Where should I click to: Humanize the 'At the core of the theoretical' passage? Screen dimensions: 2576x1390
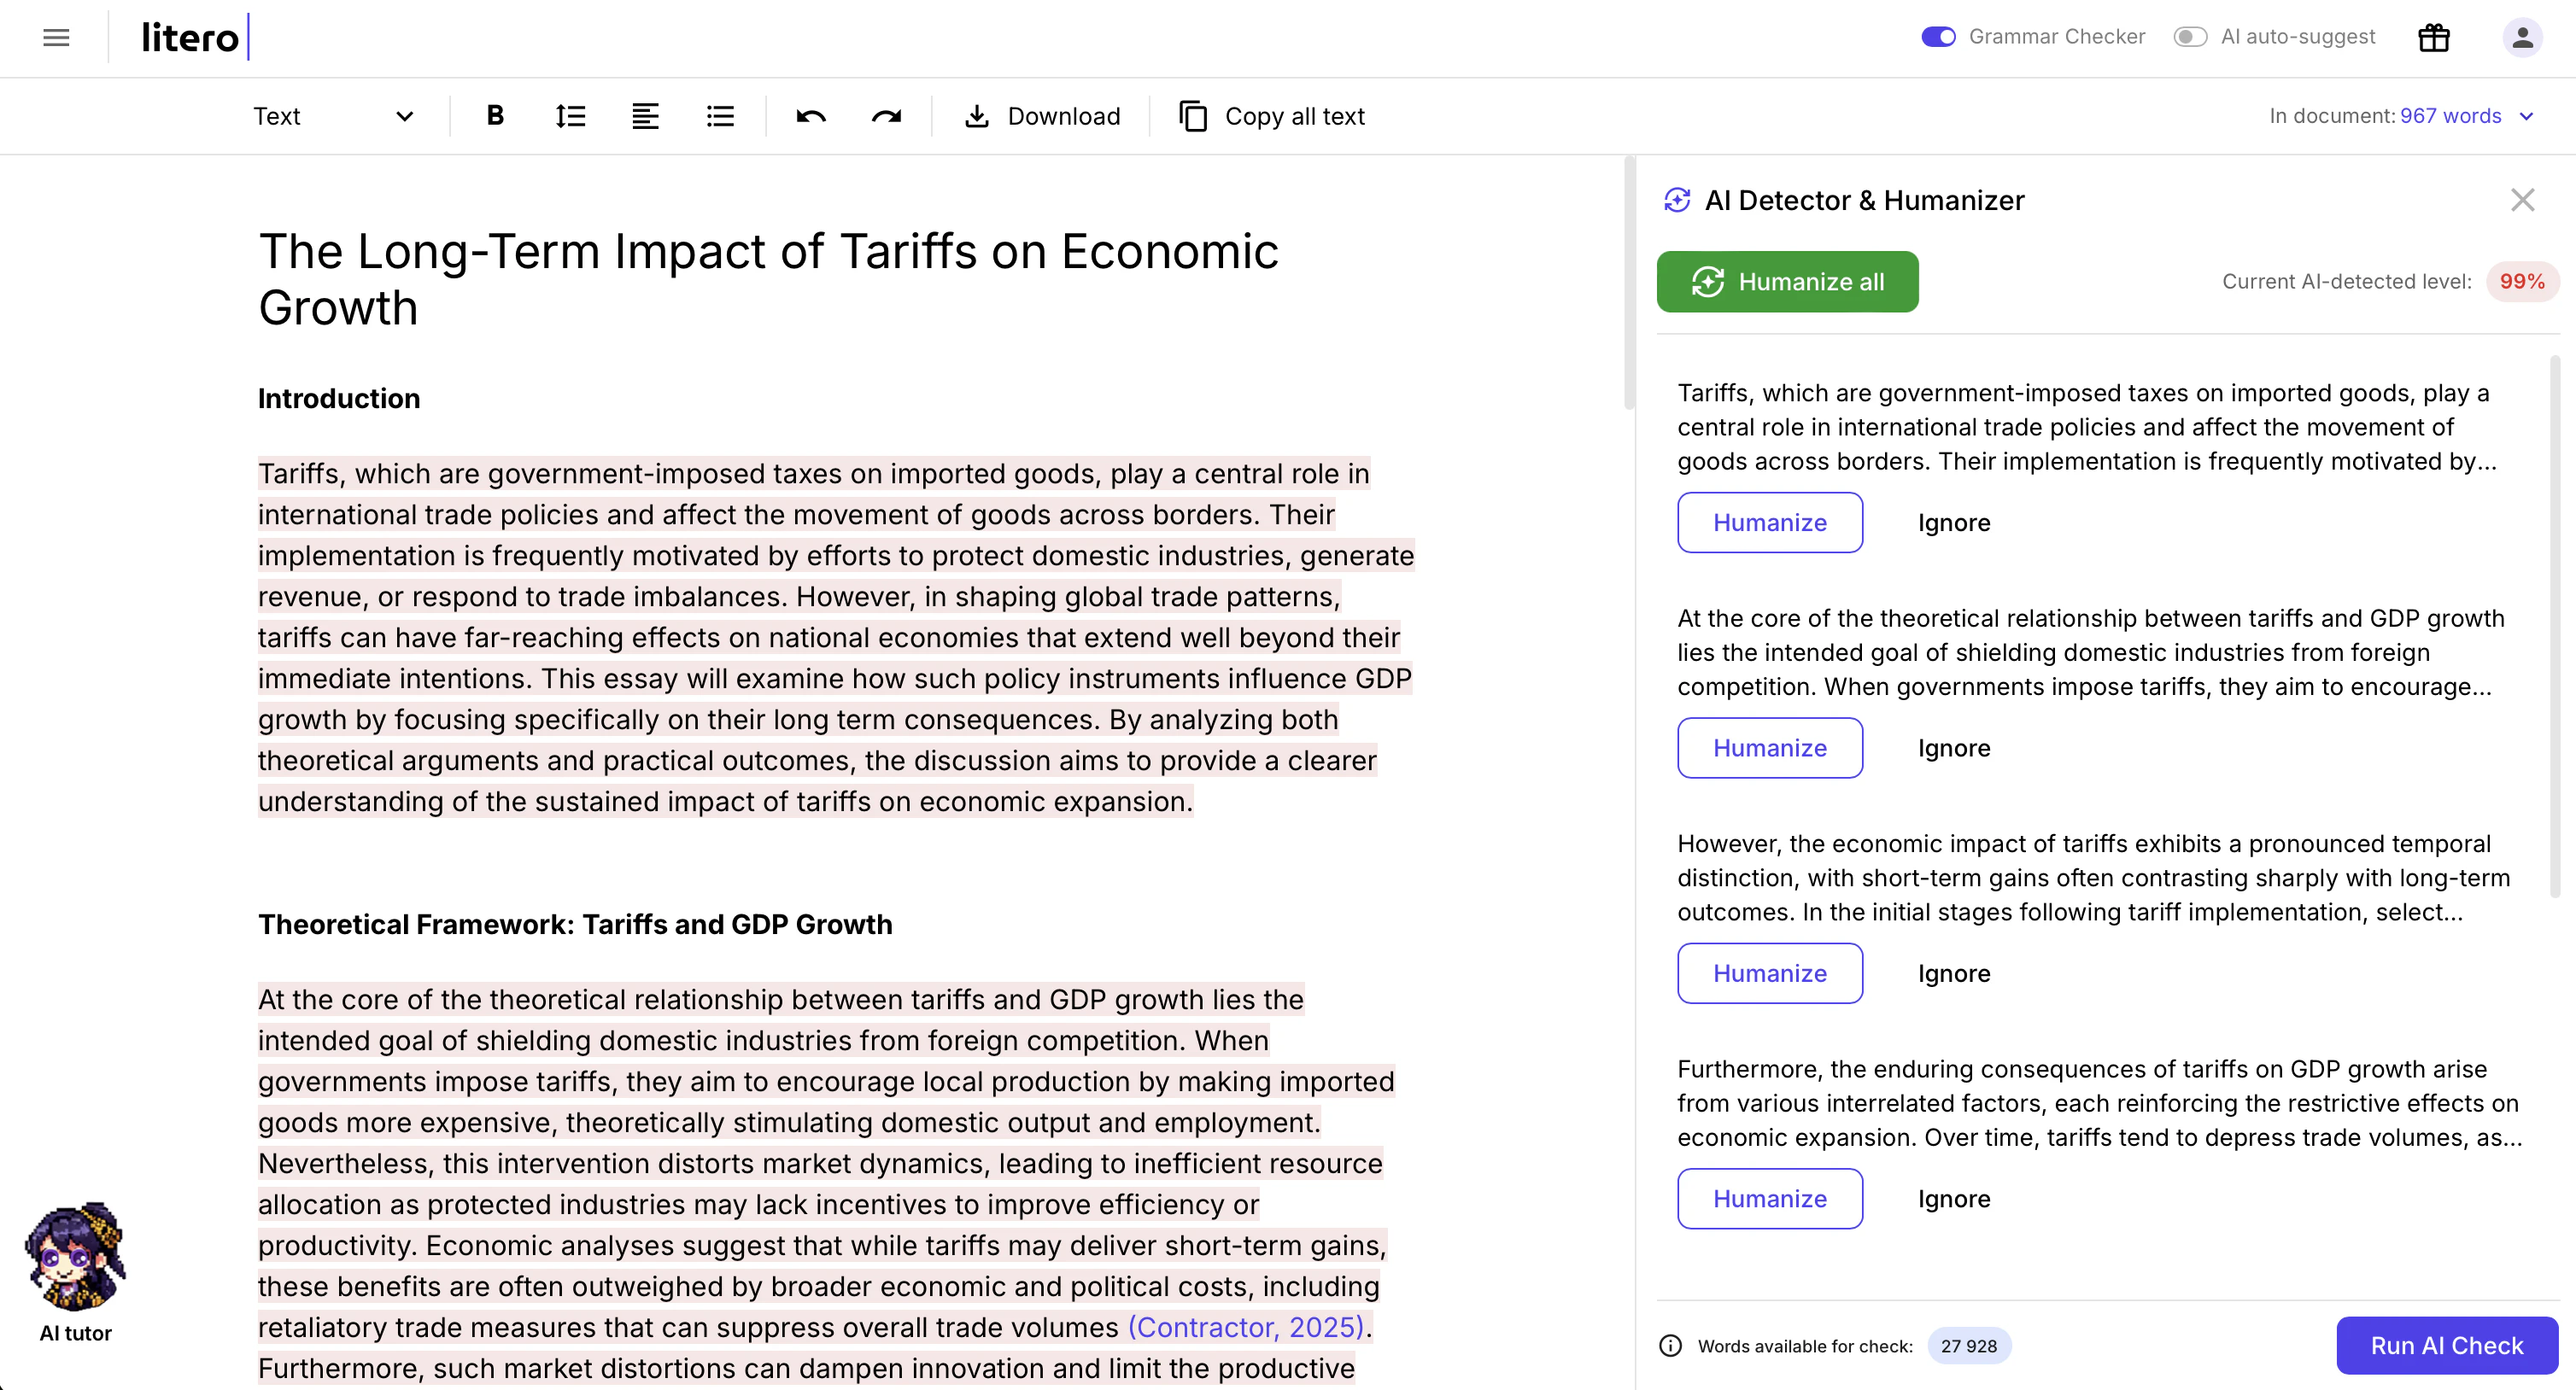(x=1770, y=748)
